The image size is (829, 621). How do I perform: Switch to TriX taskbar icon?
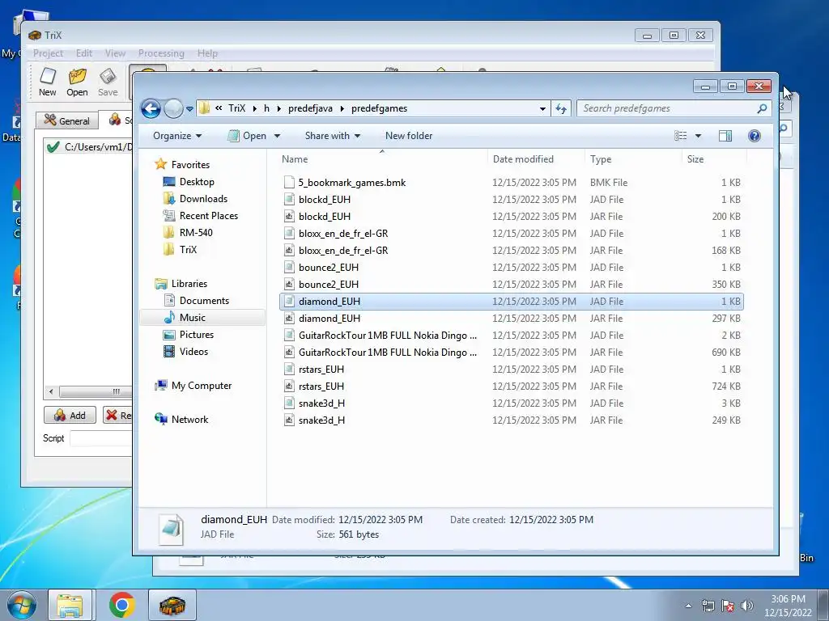coord(172,605)
